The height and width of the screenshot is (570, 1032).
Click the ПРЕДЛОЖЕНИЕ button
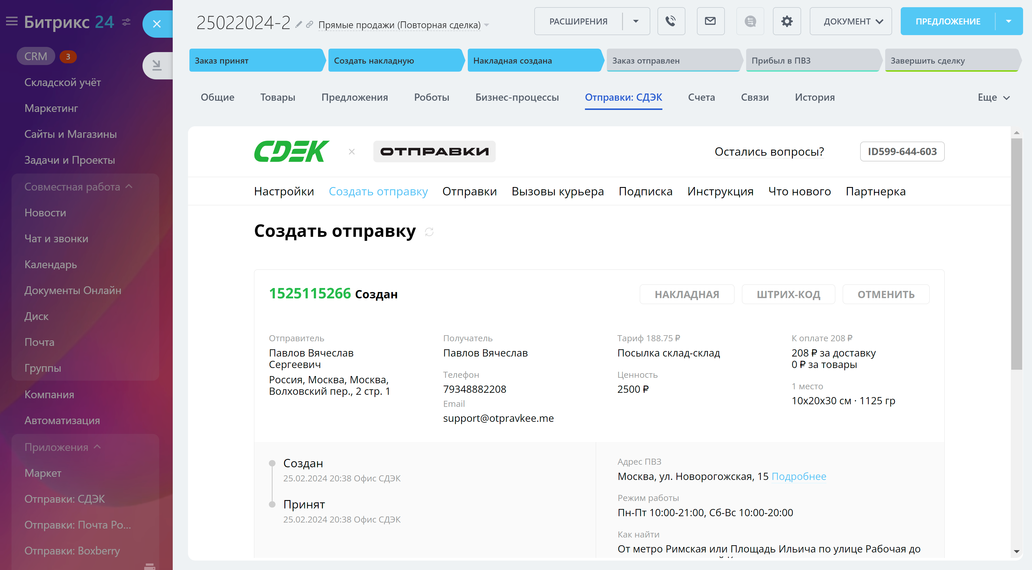(x=947, y=21)
